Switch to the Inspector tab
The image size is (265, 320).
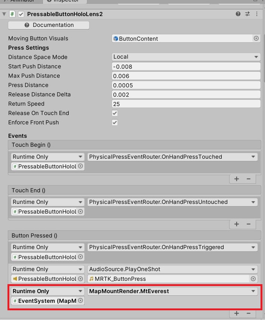tap(65, 1)
